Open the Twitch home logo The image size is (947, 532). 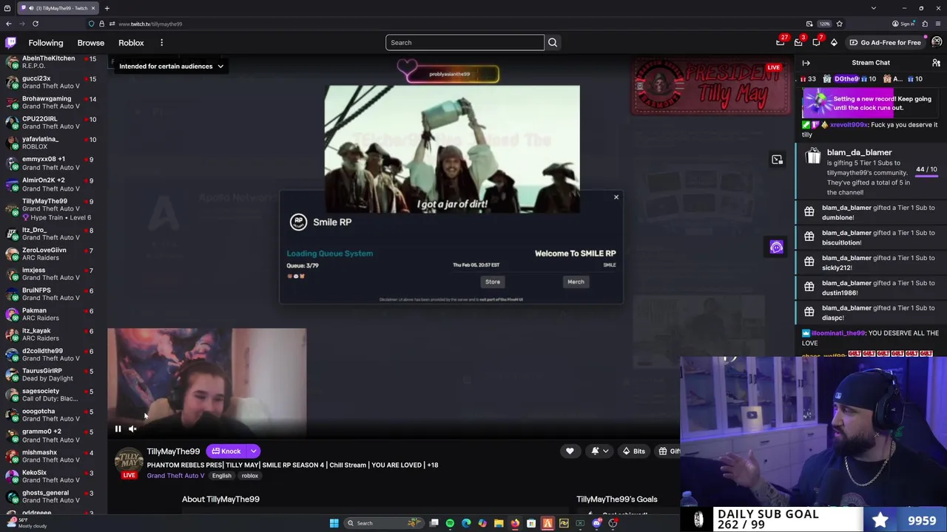pyautogui.click(x=10, y=43)
